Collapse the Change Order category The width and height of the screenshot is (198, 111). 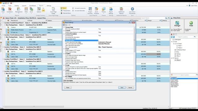(64, 27)
